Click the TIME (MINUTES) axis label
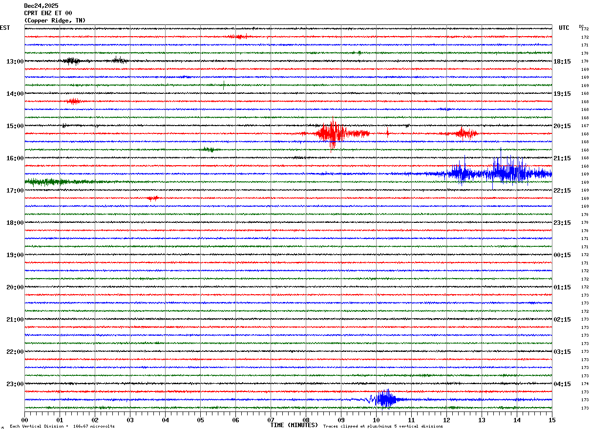This screenshot has width=591, height=433. [x=294, y=425]
